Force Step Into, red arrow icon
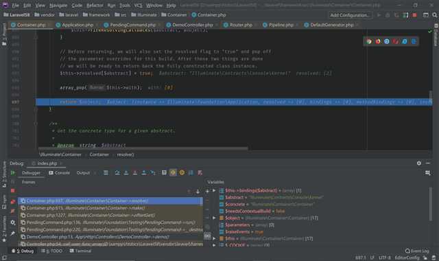The height and width of the screenshot is (261, 439). pos(135,172)
